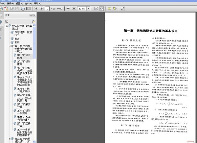The width and height of the screenshot is (197, 143).
Task: Select the 第一章 钢结构设计与计算的基本规定 bookmark
Action: (23, 49)
